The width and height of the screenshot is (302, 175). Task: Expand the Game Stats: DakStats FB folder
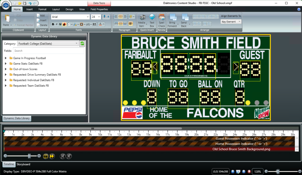pyautogui.click(x=6, y=64)
